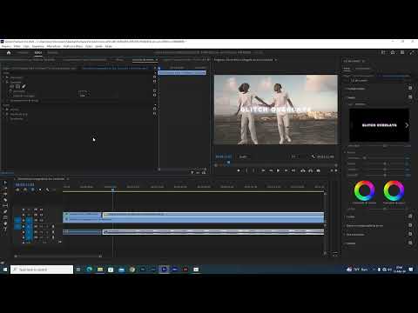
Task: Click Mark In in Program Monitor
Action: coord(247,170)
